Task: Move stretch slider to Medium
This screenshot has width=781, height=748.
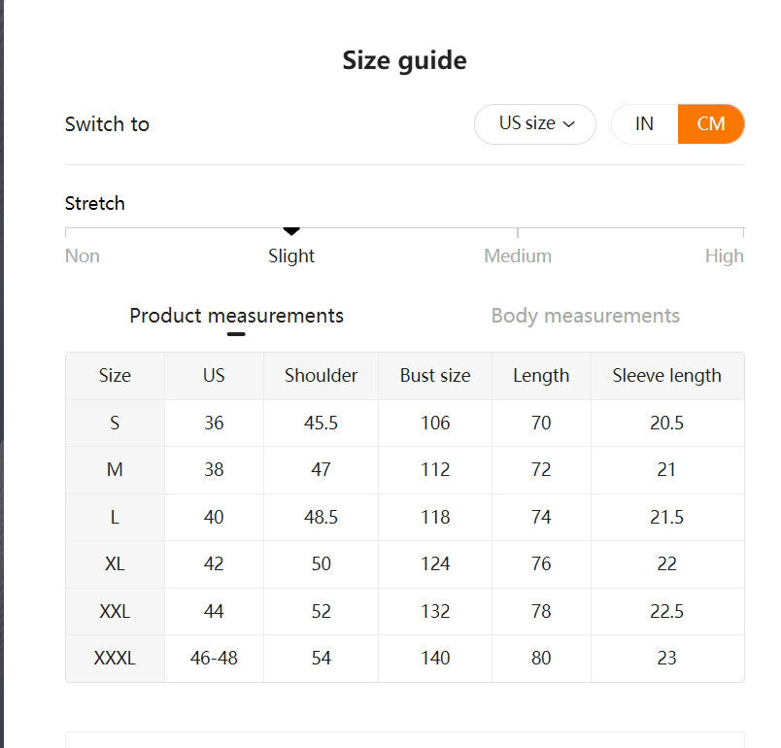Action: point(518,255)
